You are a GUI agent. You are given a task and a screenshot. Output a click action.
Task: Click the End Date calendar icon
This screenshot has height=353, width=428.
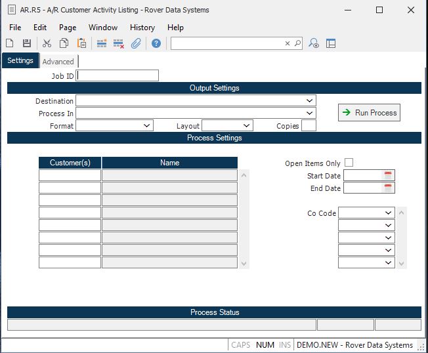tap(388, 188)
